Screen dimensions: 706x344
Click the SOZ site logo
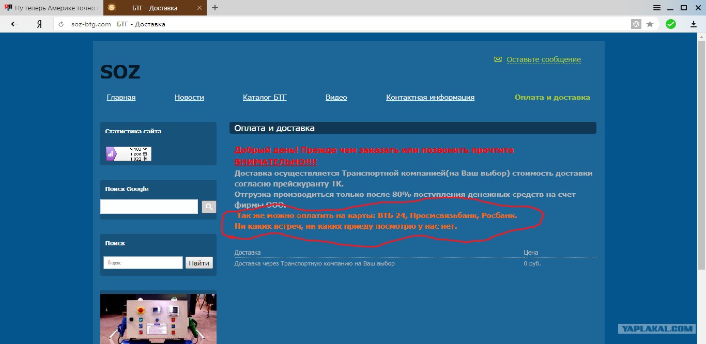click(x=120, y=72)
